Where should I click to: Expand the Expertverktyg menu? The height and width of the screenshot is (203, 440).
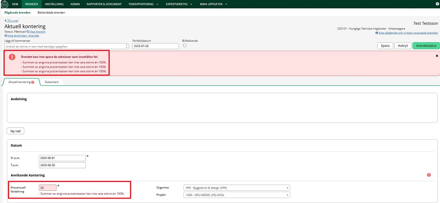click(x=179, y=4)
